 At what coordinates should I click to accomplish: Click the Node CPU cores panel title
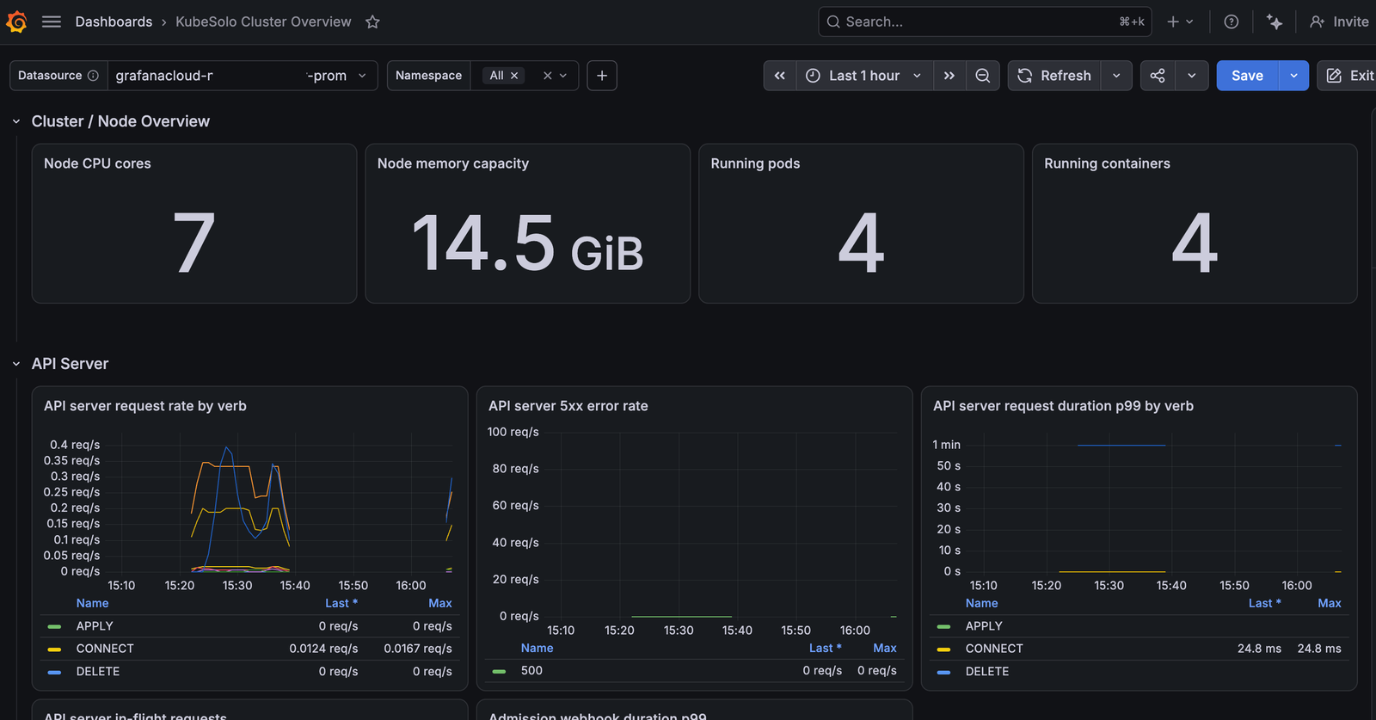pos(97,163)
